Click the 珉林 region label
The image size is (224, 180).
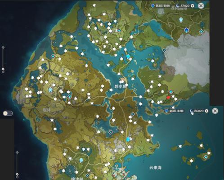pos(47,110)
